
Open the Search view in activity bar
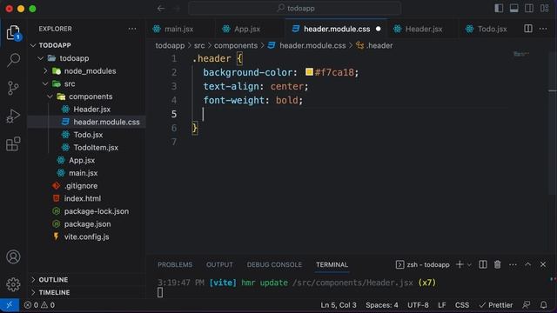click(13, 60)
